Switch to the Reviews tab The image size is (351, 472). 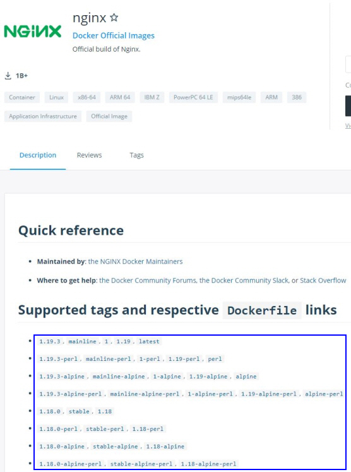coord(90,155)
